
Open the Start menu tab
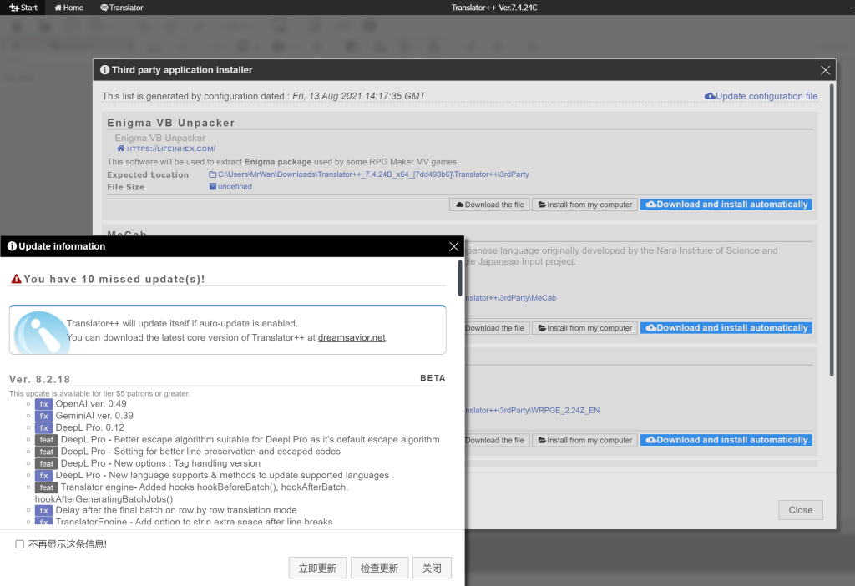click(23, 8)
